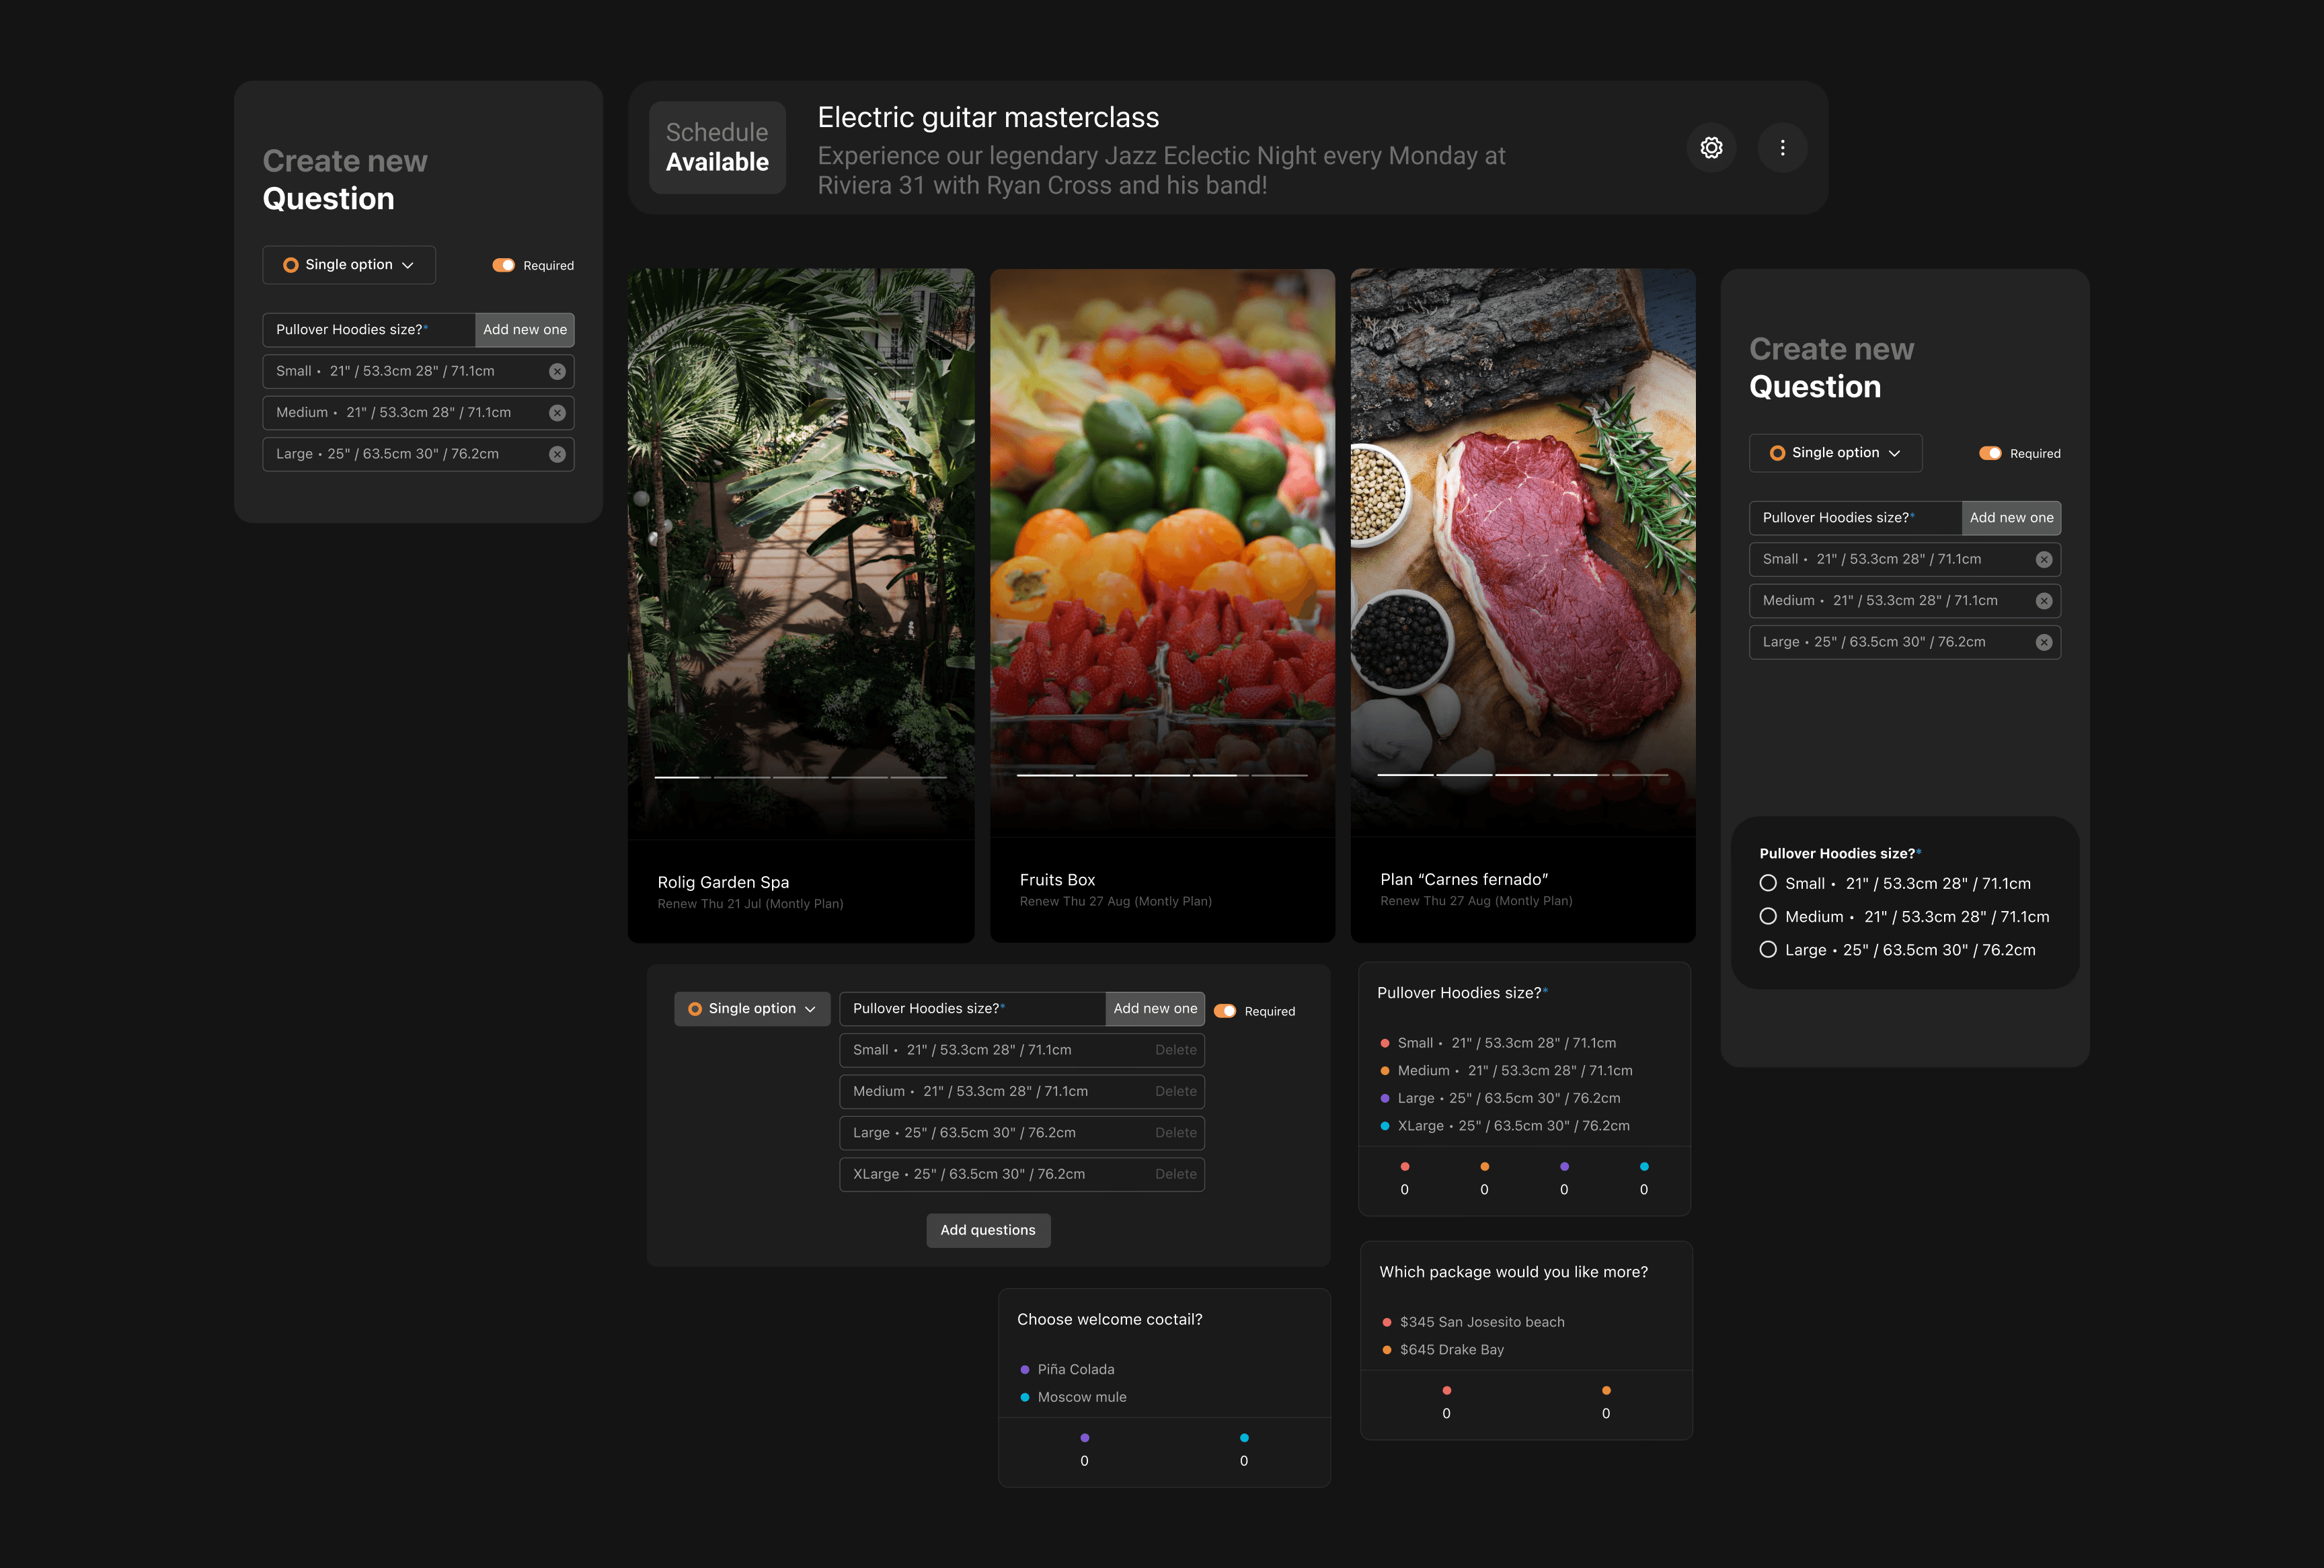Screen dimensions: 2324x1568
Task: Open the three-dot more options menu
Action: 1782,148
